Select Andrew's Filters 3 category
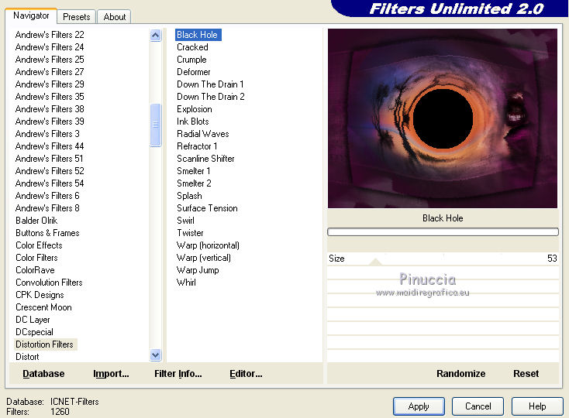This screenshot has width=569, height=418. (47, 134)
